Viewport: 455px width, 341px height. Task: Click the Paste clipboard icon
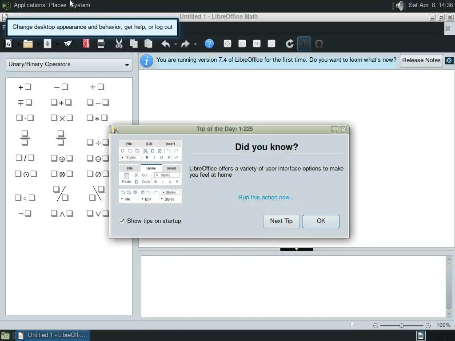(x=148, y=44)
